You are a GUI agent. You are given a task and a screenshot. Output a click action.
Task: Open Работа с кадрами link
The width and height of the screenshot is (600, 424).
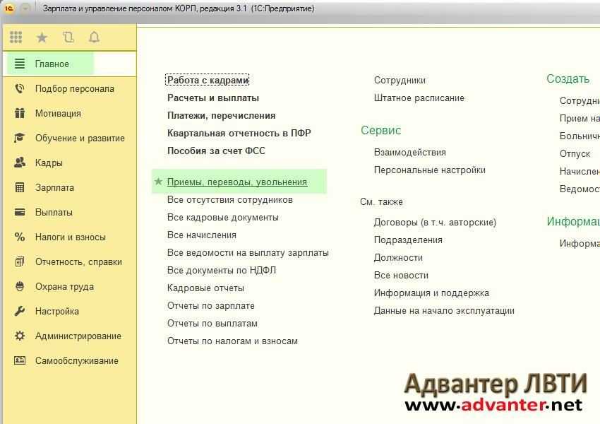[x=208, y=80]
